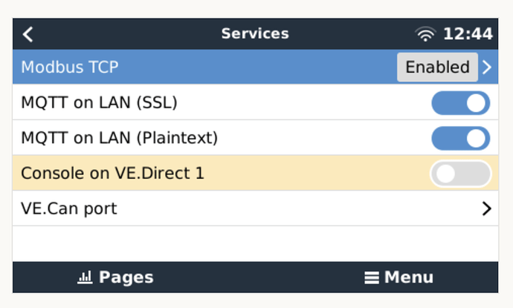Screen dimensions: 513x308
Task: Go back using the top-left arrow
Action: [x=28, y=34]
